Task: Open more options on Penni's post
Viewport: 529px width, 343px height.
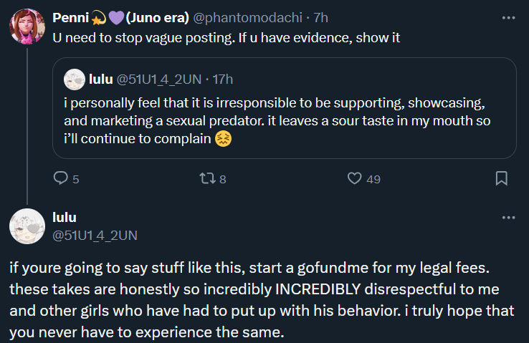Action: (x=508, y=17)
